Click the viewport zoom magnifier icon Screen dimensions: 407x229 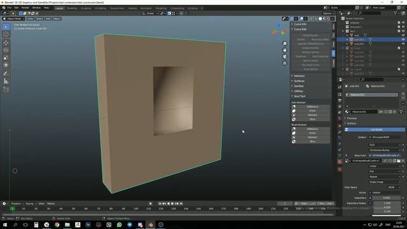point(285,44)
